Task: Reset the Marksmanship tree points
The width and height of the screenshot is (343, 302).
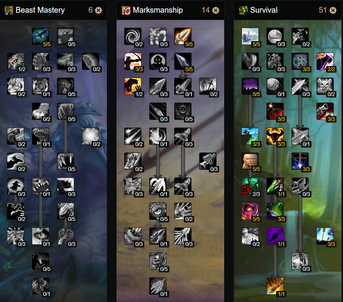Action: [x=216, y=10]
